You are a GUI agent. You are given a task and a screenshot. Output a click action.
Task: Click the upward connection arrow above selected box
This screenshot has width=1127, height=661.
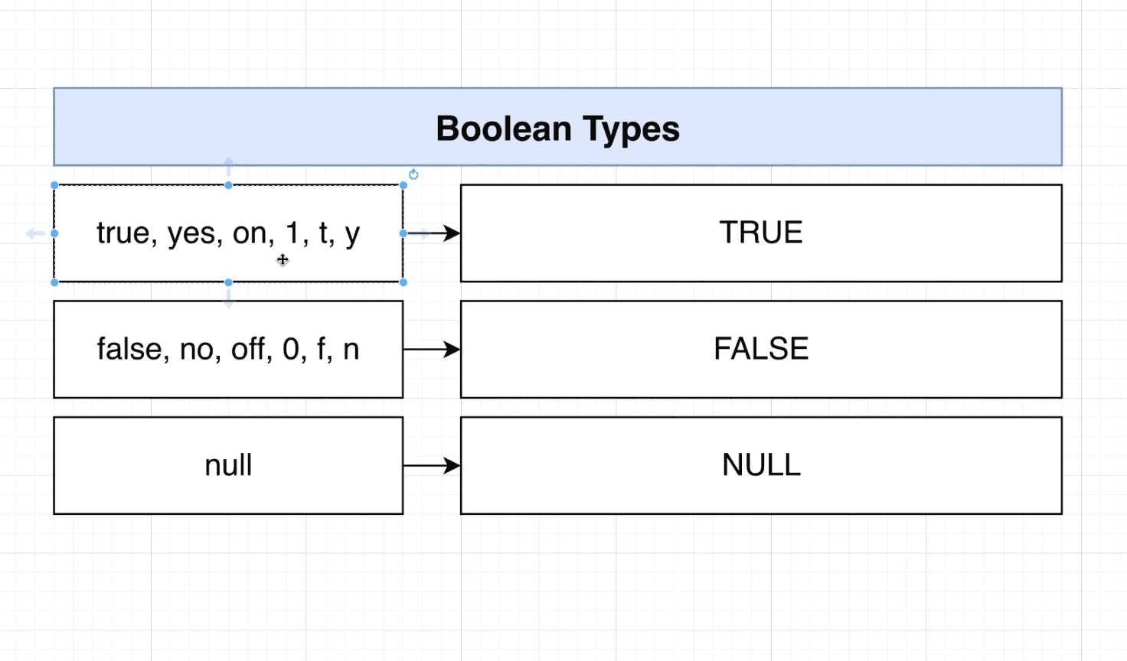pos(228,165)
